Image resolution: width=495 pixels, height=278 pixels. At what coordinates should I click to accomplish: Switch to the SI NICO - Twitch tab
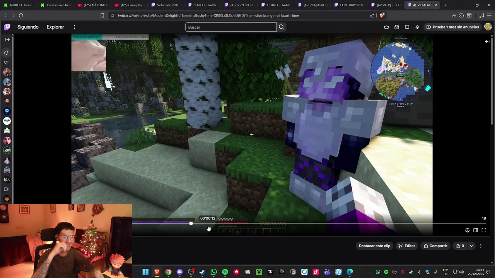tap(202, 5)
